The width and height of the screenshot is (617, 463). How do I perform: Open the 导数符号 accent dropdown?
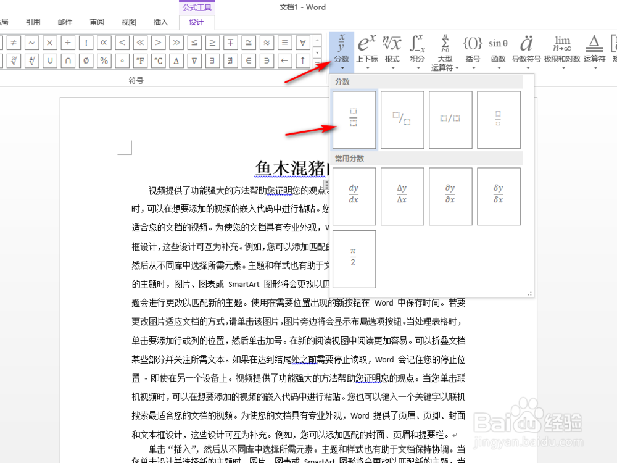point(526,52)
